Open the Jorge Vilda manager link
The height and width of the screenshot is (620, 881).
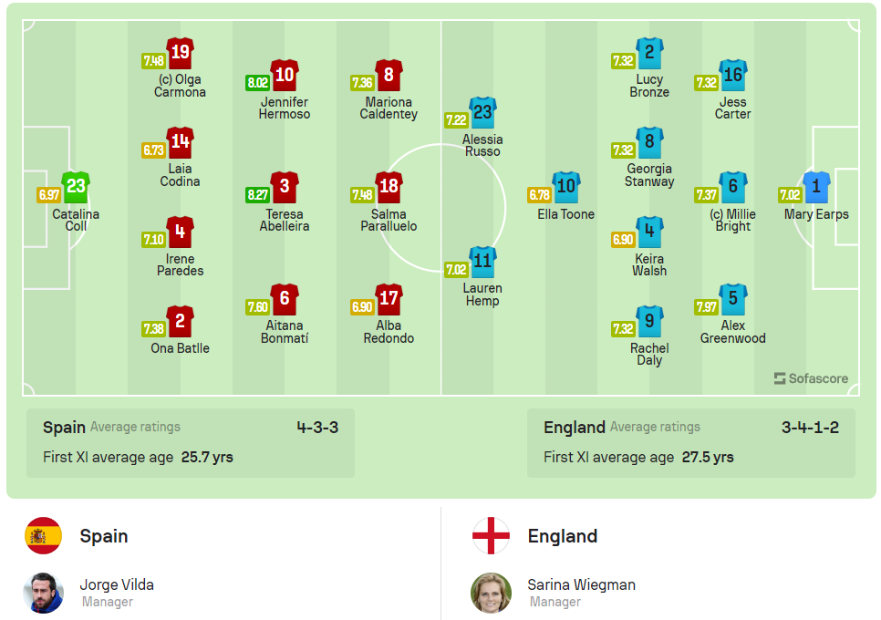click(117, 584)
